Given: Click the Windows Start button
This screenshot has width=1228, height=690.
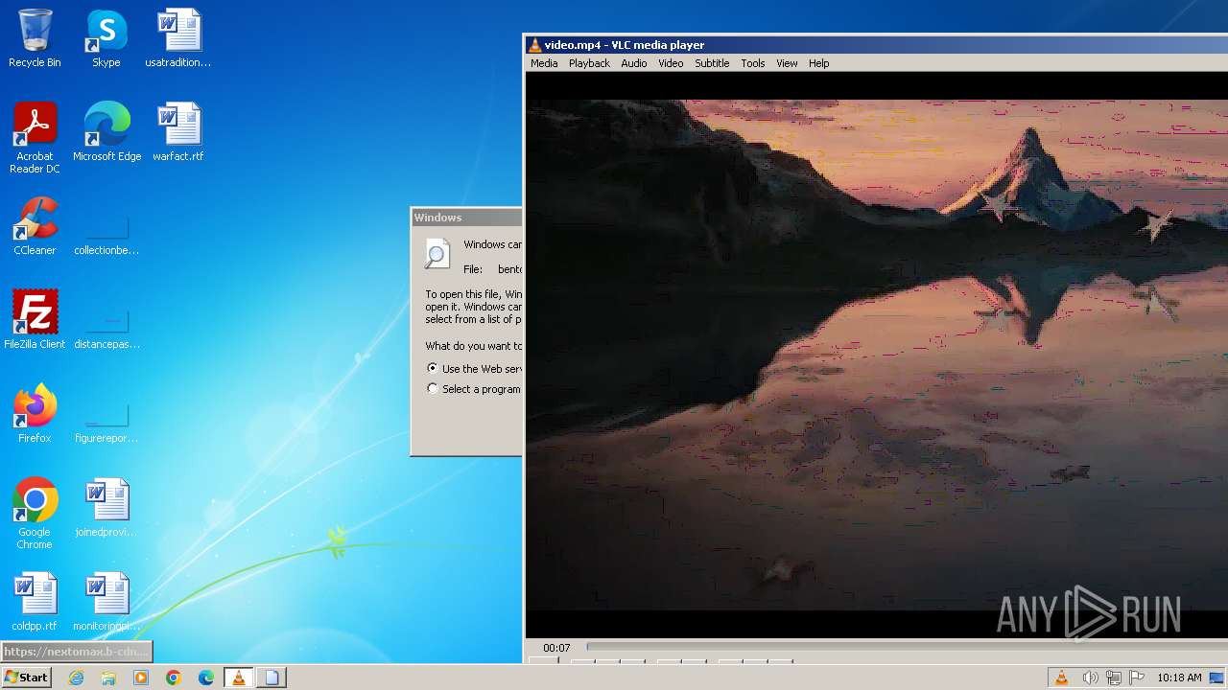Looking at the screenshot, I should tap(26, 678).
